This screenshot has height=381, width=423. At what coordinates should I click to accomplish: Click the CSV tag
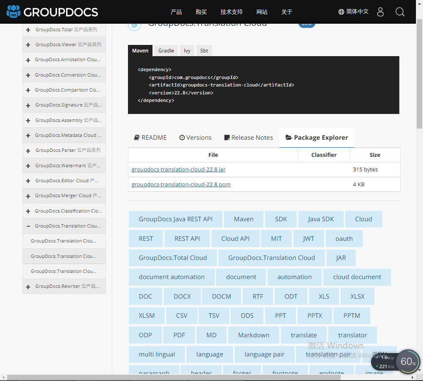(x=182, y=316)
